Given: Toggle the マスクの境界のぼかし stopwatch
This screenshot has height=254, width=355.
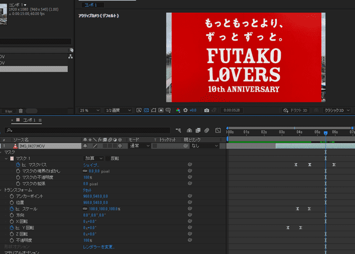Looking at the screenshot, I should pos(18,171).
